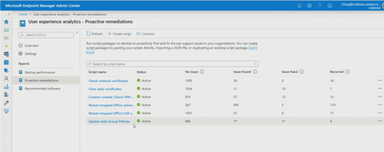Show info for Issue found column
This screenshot has height=152, width=384.
(x=255, y=72)
